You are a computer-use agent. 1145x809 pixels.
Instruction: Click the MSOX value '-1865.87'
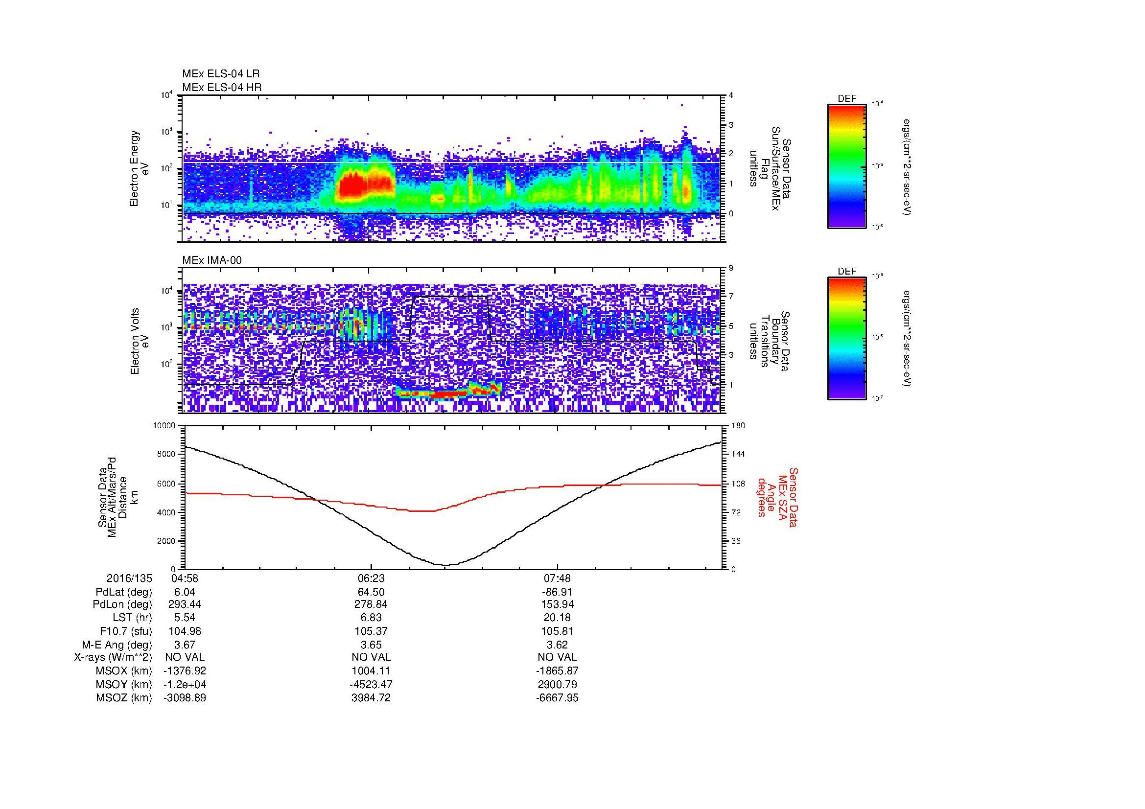tap(557, 671)
